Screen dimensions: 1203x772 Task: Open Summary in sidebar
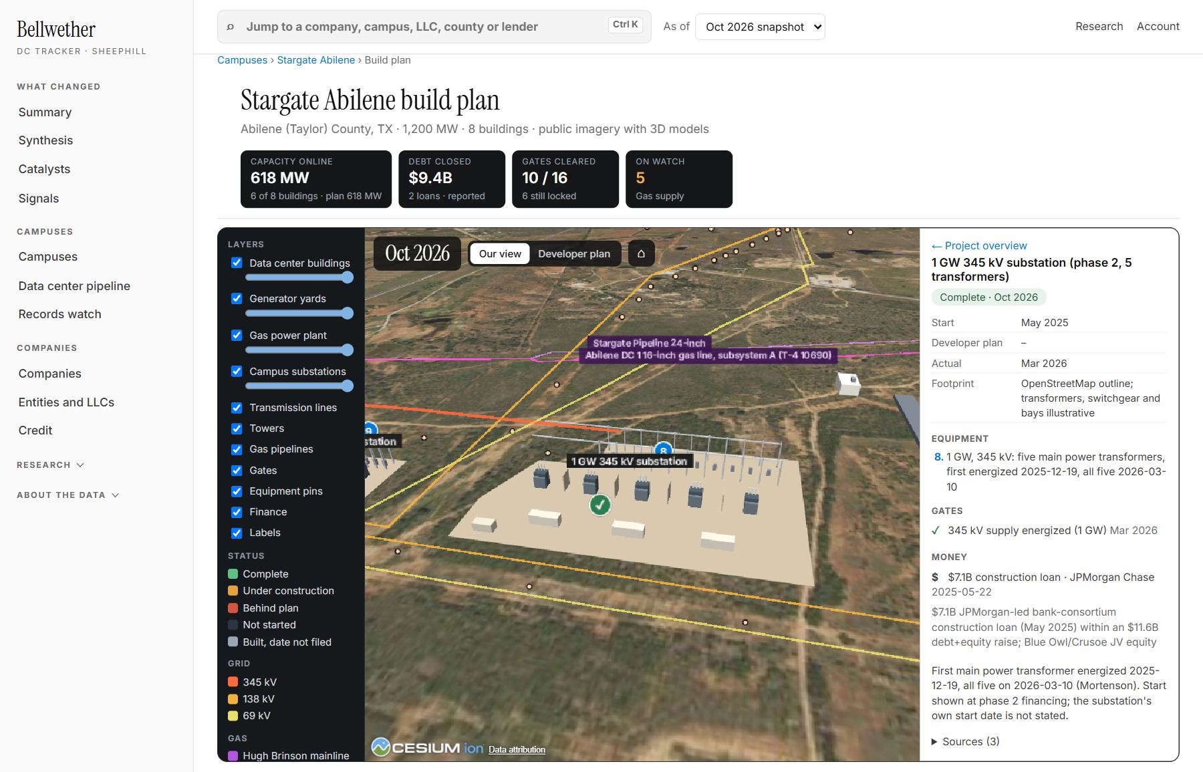tap(45, 112)
